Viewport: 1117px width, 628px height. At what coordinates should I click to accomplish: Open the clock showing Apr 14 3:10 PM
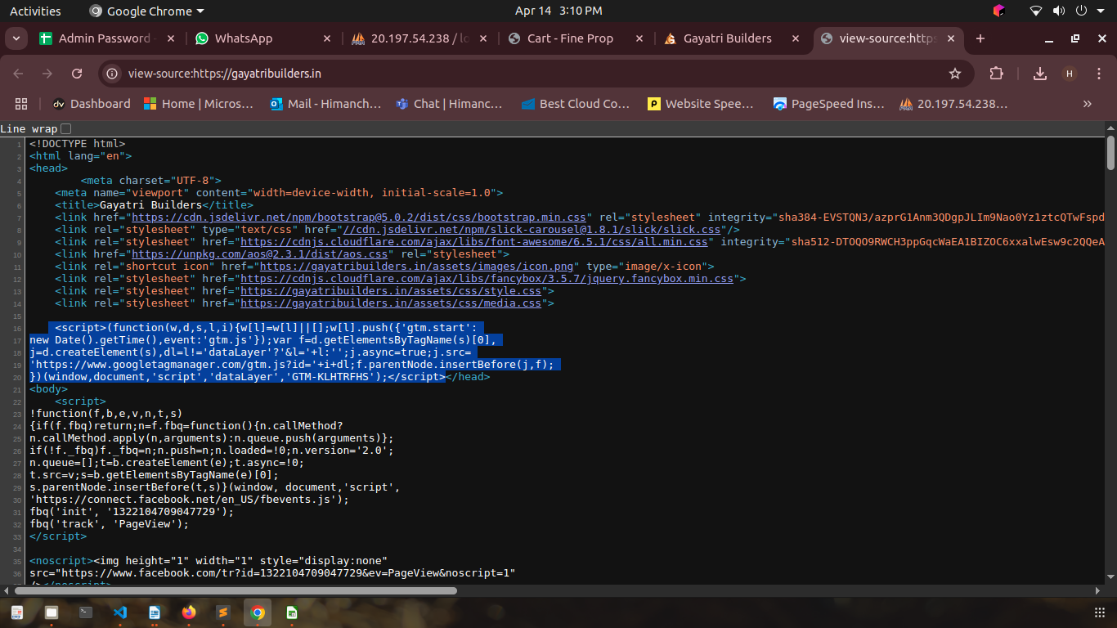tap(558, 11)
